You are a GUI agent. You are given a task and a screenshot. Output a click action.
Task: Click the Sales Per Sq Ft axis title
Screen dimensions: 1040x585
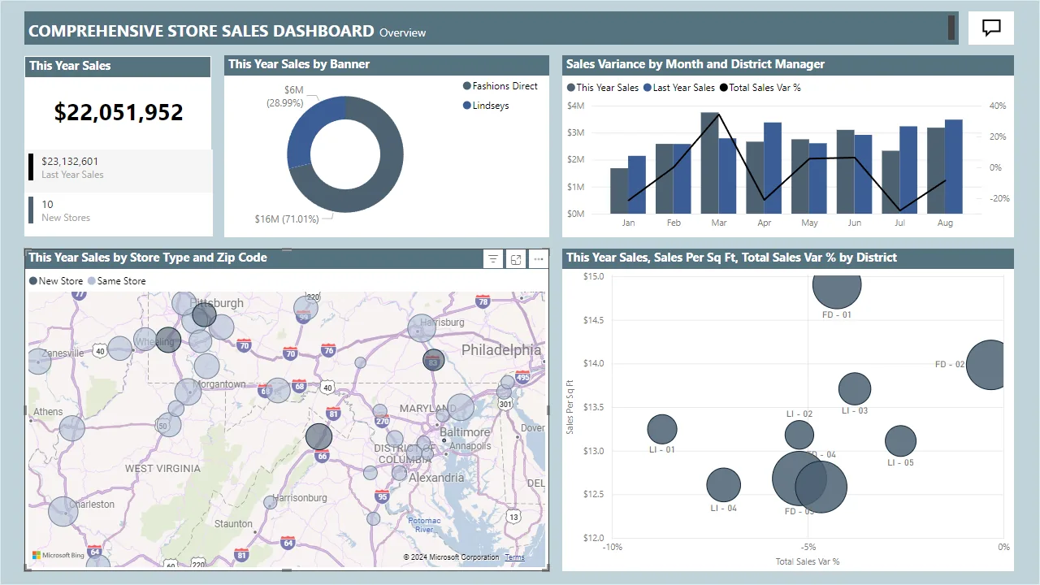pos(570,406)
